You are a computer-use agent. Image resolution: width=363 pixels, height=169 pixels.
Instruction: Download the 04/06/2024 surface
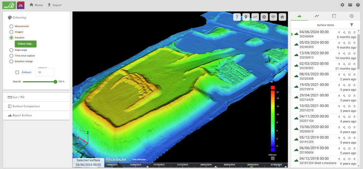(339, 32)
